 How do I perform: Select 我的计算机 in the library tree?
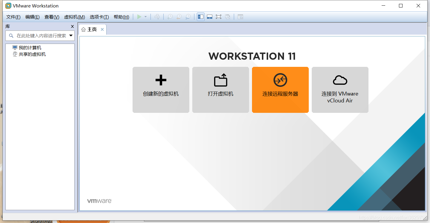[30, 48]
